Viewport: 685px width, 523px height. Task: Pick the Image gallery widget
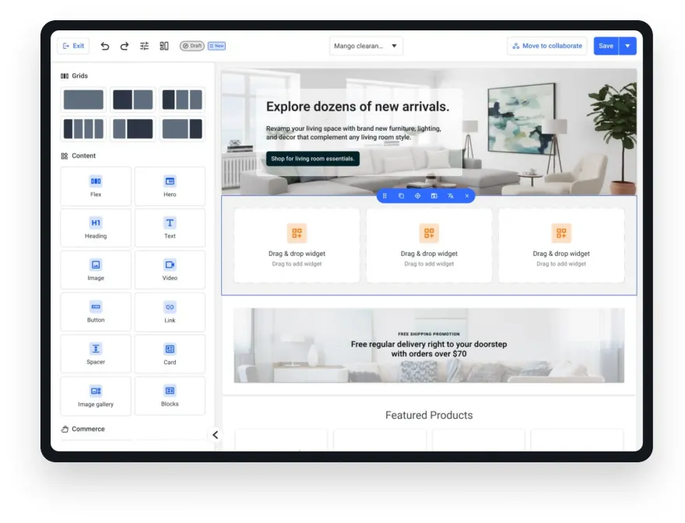(x=96, y=396)
